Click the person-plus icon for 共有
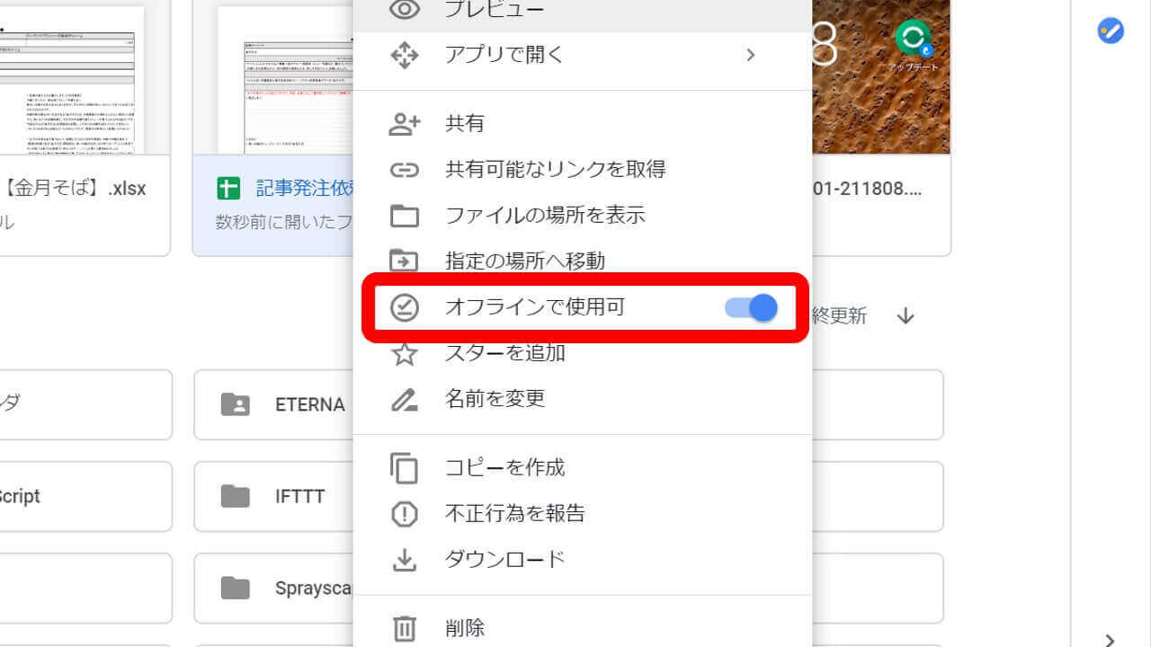The width and height of the screenshot is (1151, 647). 405,124
